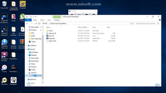Expand 3D Objects tree node
The height and width of the screenshot is (93, 166).
(x=27, y=52)
